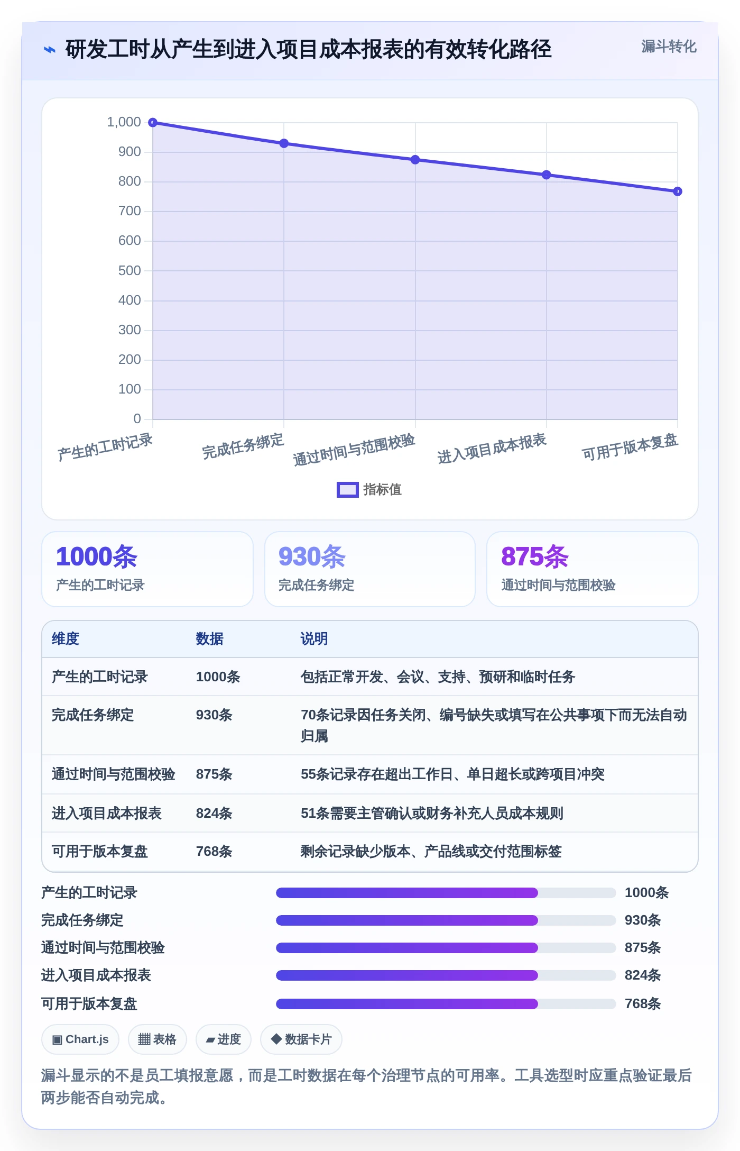Click progress bar for 通过时间与范围校验

click(446, 948)
